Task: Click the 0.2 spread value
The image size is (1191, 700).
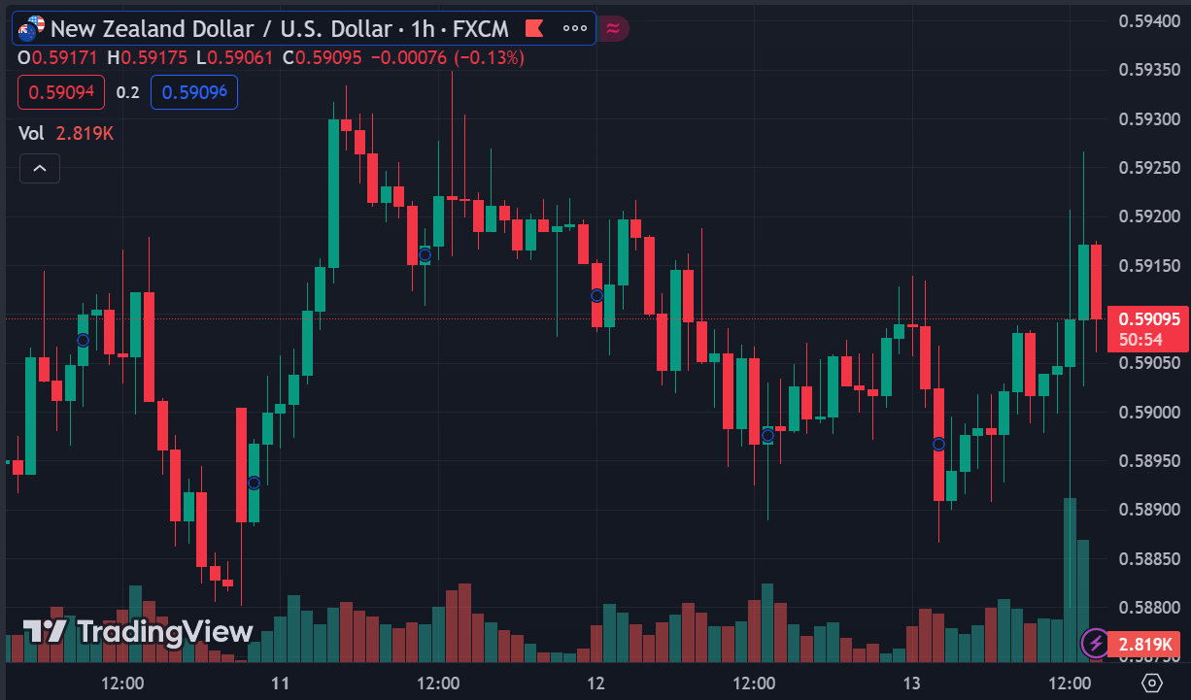Action: pyautogui.click(x=127, y=92)
